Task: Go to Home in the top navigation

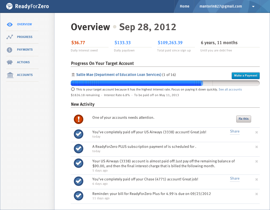Action: (x=184, y=6)
